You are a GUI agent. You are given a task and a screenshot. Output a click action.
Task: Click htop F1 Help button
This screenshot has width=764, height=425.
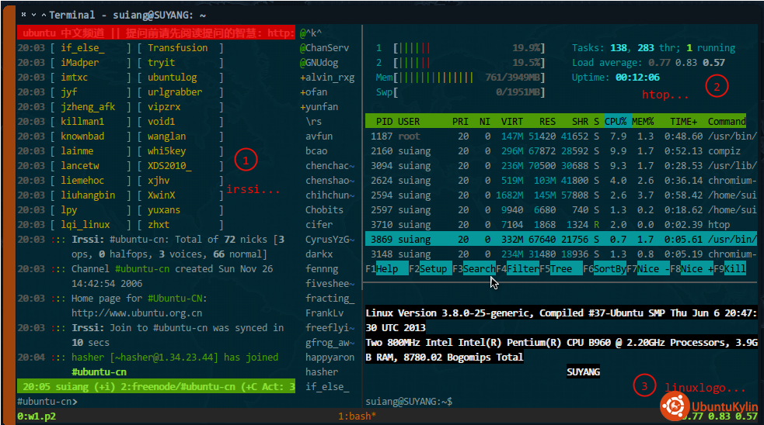[x=387, y=269]
